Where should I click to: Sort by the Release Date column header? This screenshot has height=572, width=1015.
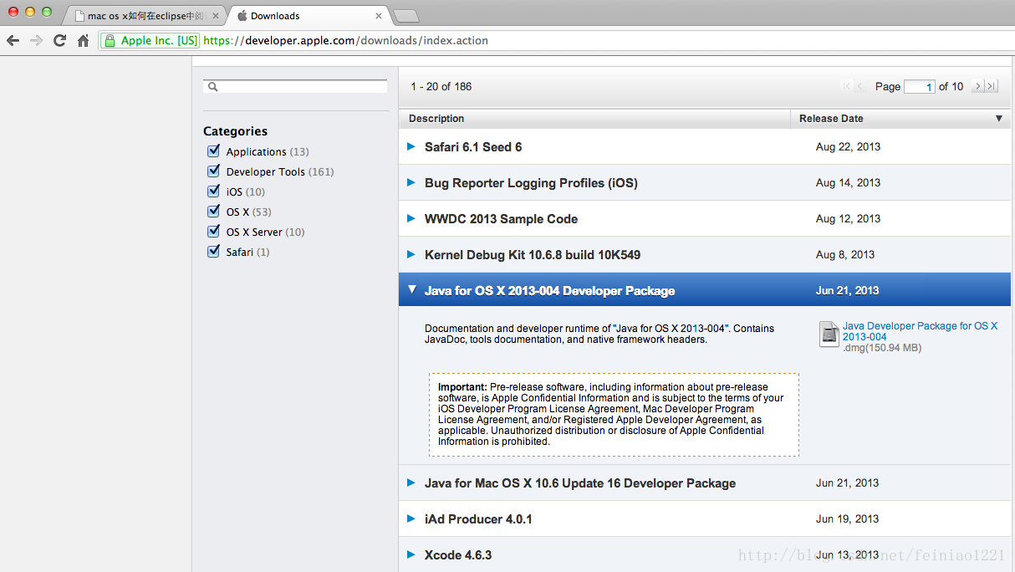pyautogui.click(x=900, y=119)
